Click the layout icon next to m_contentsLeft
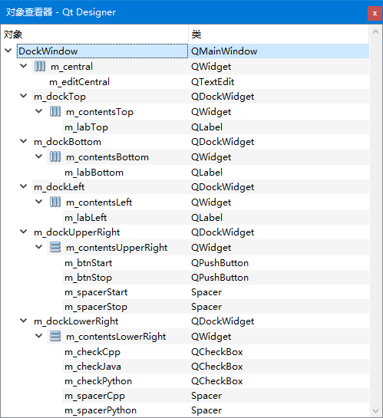383x418 pixels. 55,202
